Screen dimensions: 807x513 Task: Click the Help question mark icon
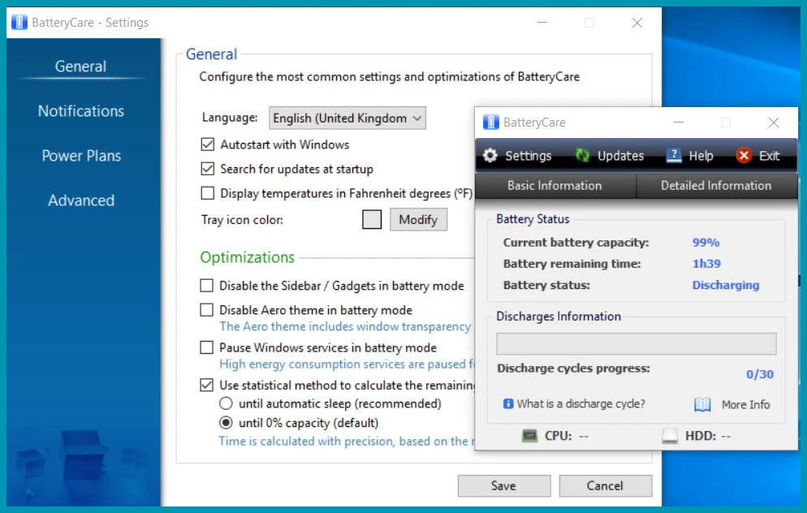(x=674, y=155)
